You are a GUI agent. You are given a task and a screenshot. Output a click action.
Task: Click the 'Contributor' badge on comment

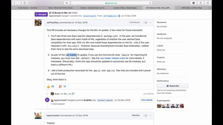point(134,22)
